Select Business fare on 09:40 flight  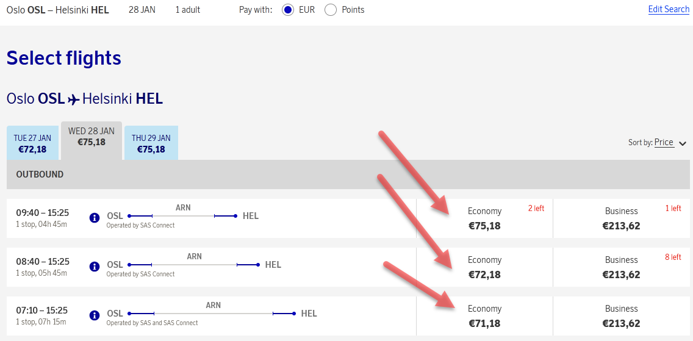click(x=621, y=218)
